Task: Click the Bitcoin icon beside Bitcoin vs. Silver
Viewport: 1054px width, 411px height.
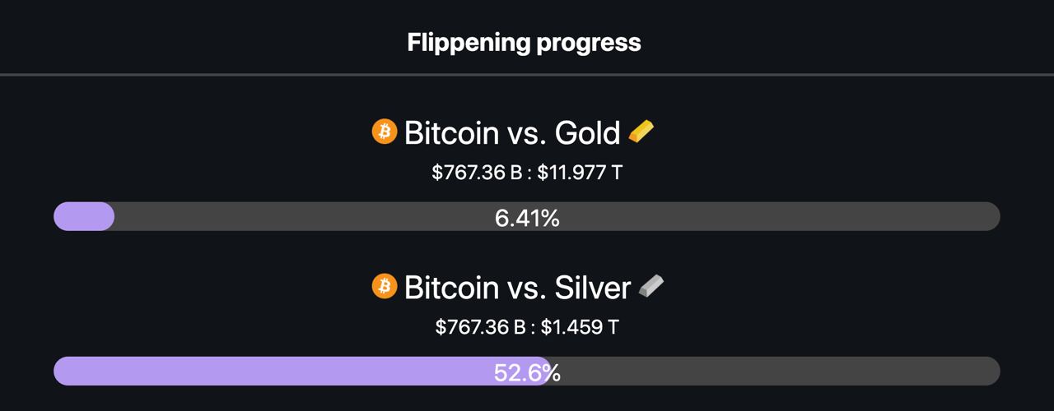Action: click(385, 286)
